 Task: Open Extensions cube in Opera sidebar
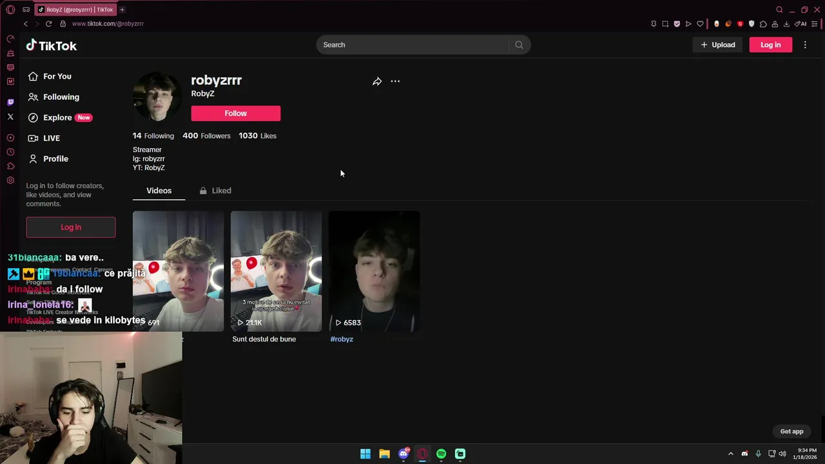[10, 166]
